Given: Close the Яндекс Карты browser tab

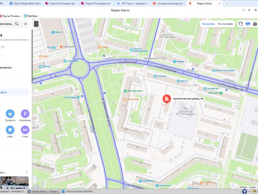Looking at the screenshot, I should (x=219, y=3).
